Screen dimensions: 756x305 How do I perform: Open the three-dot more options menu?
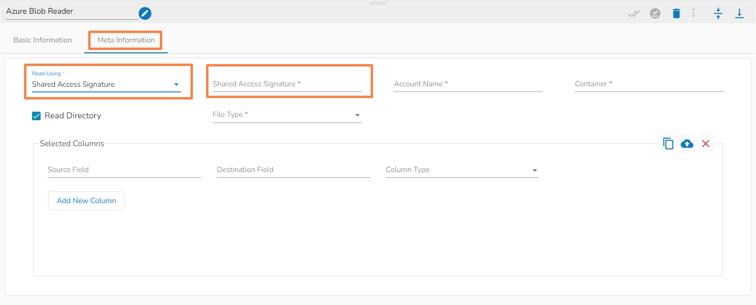693,13
